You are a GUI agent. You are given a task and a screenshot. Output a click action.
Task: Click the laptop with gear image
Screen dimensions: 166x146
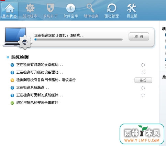17,38
